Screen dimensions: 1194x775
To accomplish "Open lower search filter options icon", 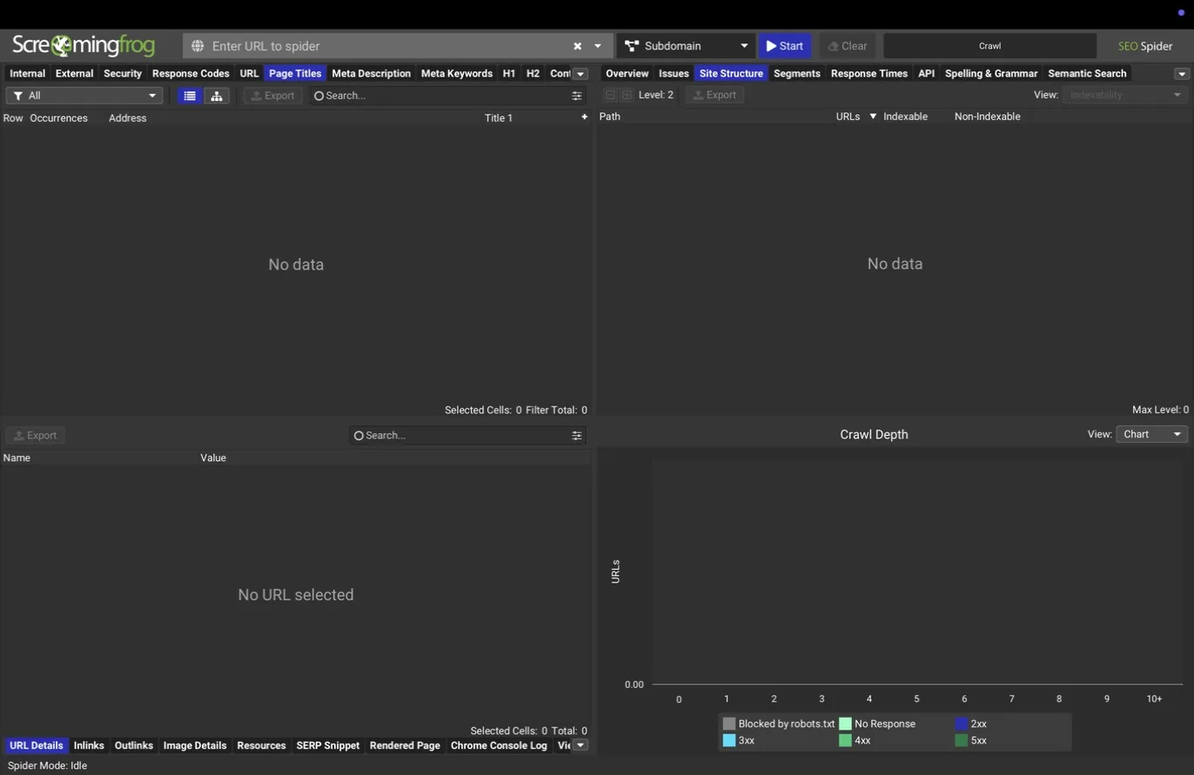I will coord(577,436).
